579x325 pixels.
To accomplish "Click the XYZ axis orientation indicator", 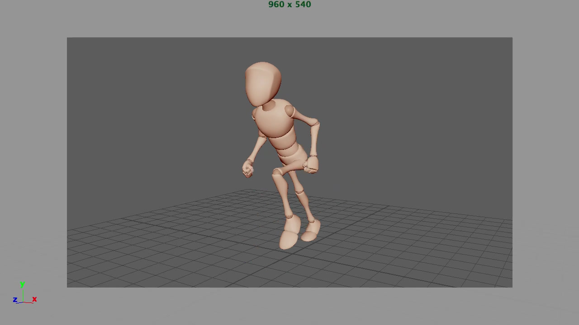I will (24, 293).
